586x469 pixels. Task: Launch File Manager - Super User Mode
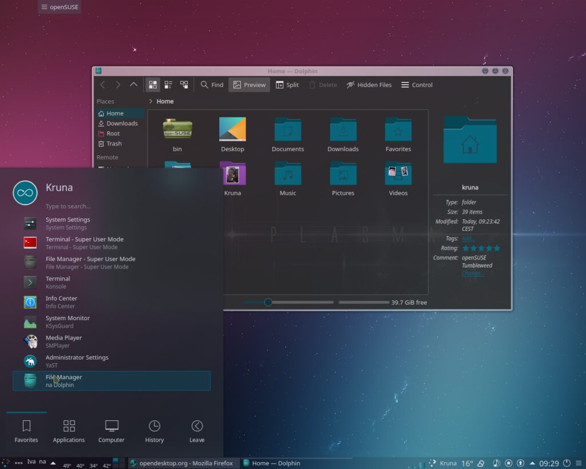click(x=112, y=262)
